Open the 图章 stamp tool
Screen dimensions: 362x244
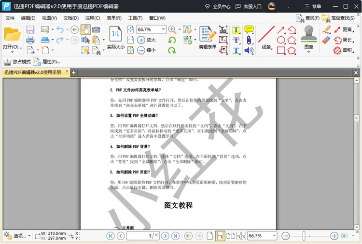point(309,37)
